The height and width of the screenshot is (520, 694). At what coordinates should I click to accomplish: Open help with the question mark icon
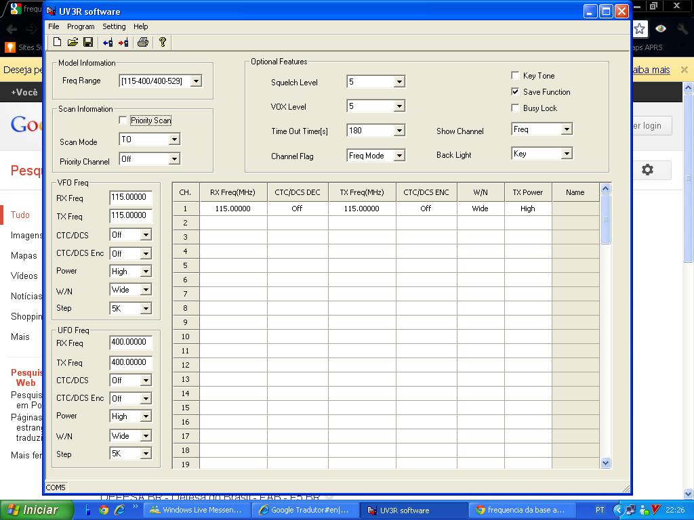[x=163, y=42]
